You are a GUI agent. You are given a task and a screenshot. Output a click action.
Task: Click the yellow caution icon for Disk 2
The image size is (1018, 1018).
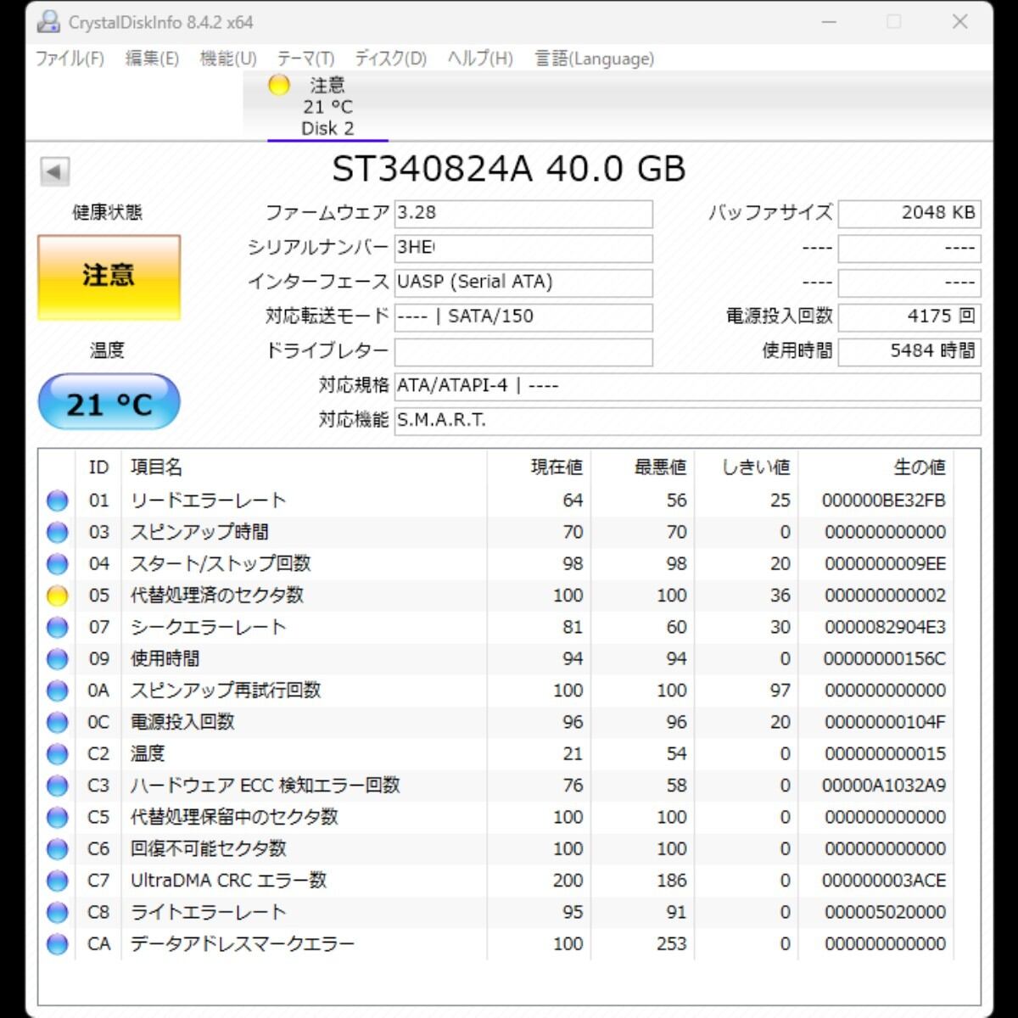279,85
